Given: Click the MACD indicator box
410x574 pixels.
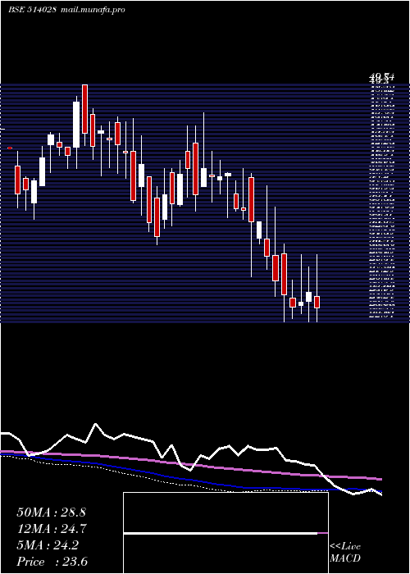Looking at the screenshot, I should (x=225, y=533).
